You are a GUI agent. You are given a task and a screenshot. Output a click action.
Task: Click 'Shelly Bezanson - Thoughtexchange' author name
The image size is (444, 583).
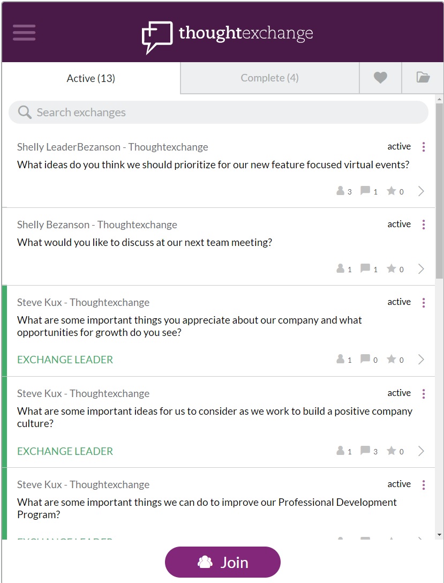[97, 225]
